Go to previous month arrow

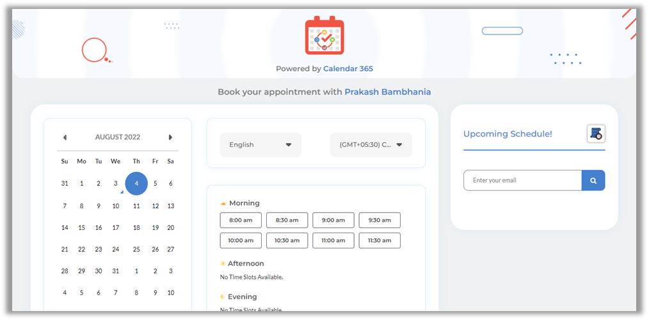65,137
